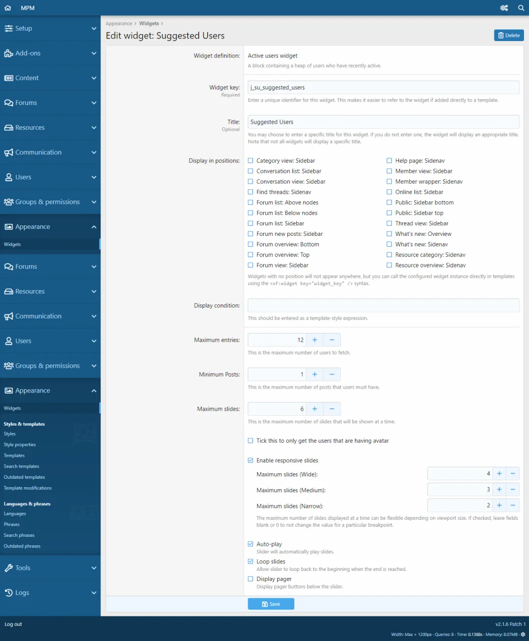
Task: Click the Log out link
Action: point(14,624)
